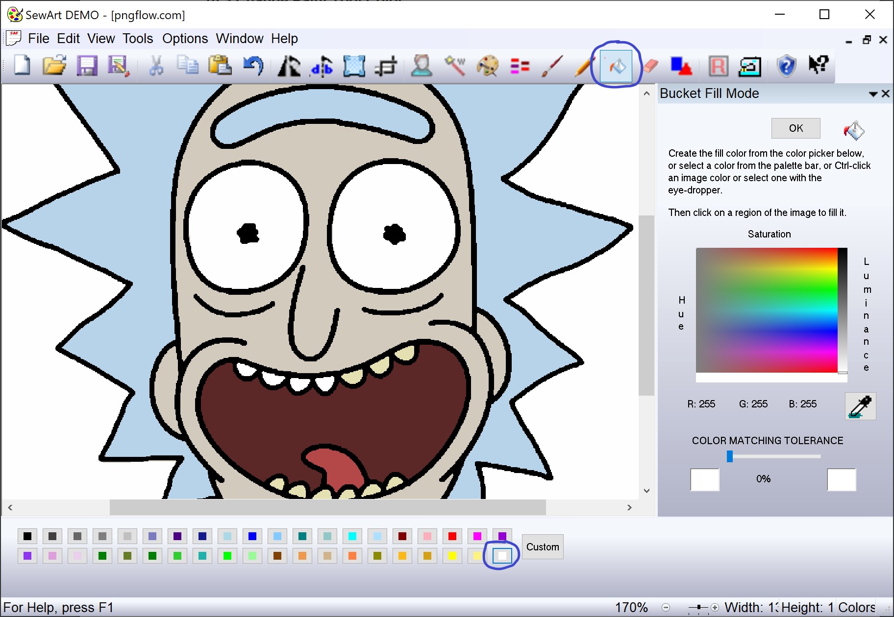Click the right tolerance preview color box
The height and width of the screenshot is (617, 894).
(x=842, y=479)
